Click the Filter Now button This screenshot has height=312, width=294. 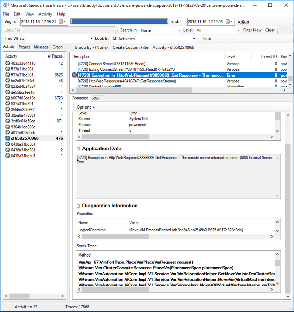pos(252,30)
